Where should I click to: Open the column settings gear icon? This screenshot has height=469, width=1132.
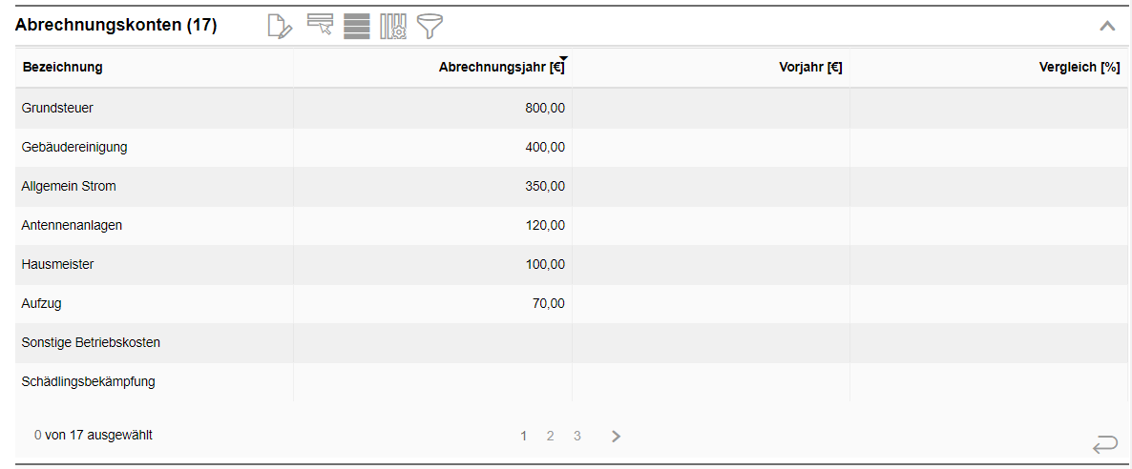pos(393,26)
